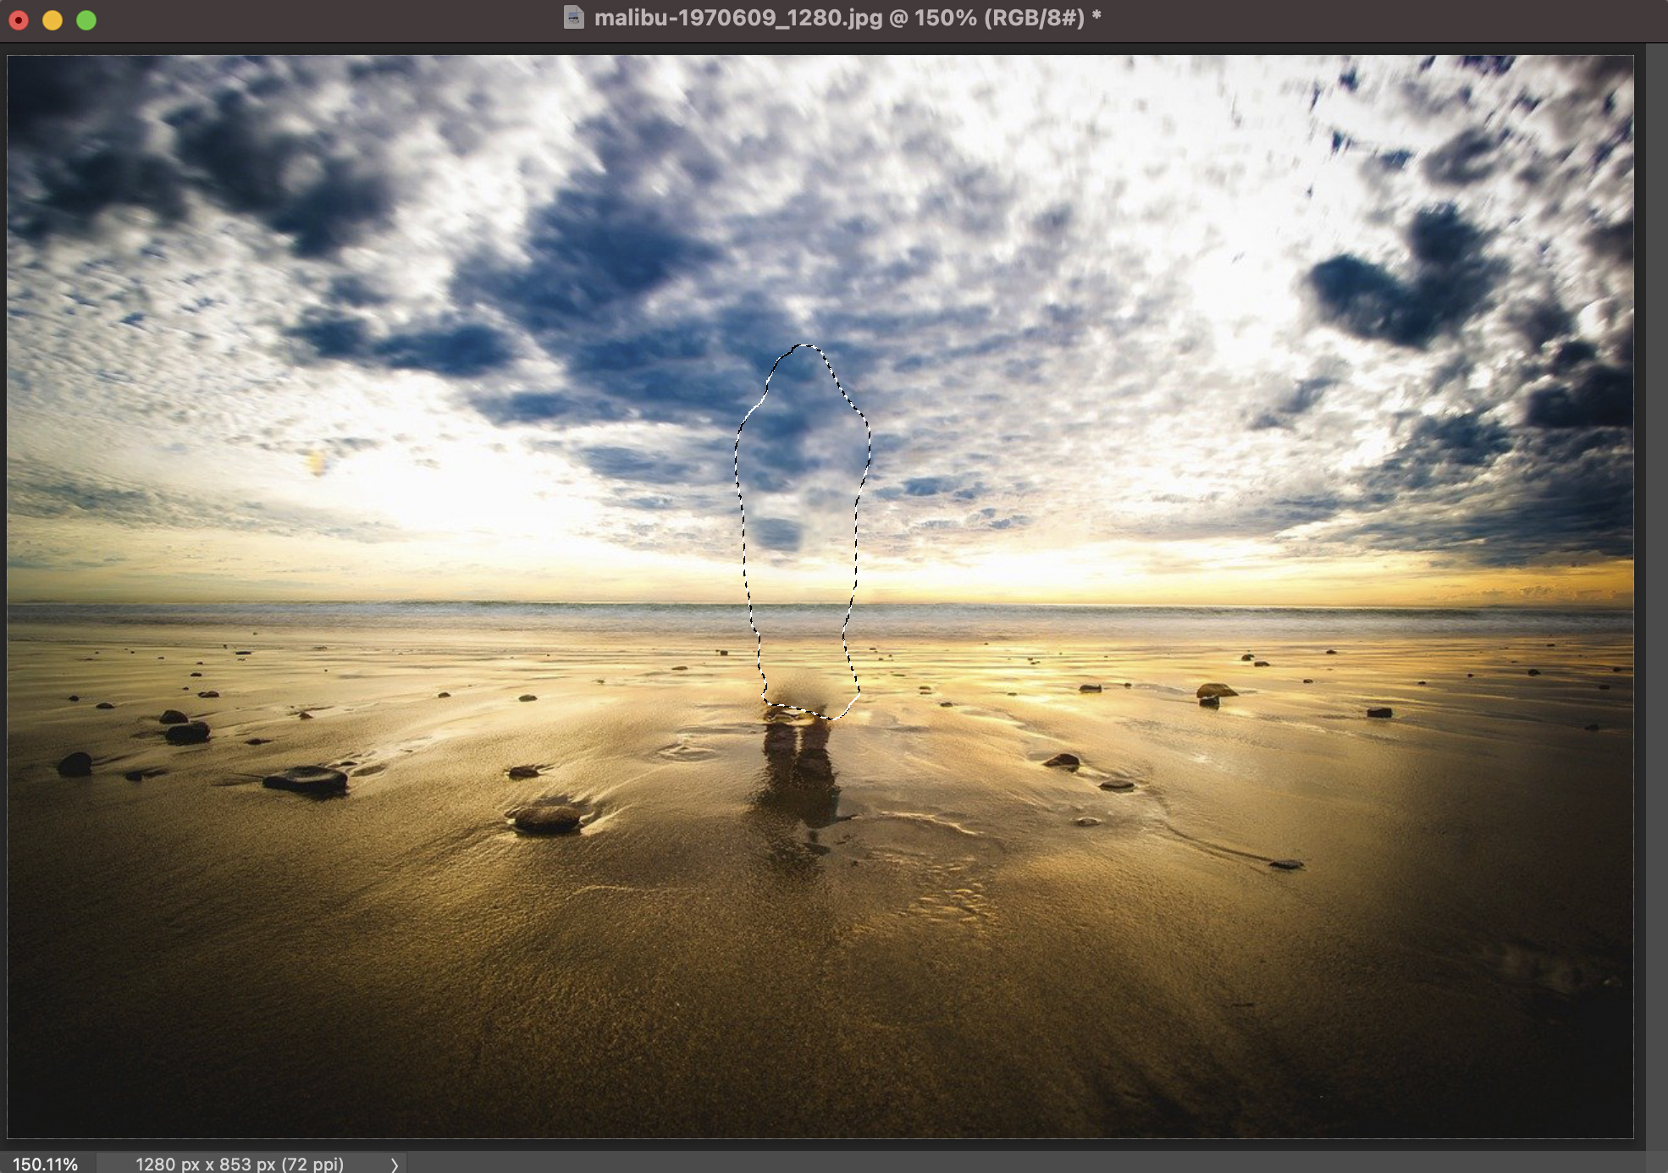
Task: Expand the status bar chevron arrow menu
Action: 394,1165
